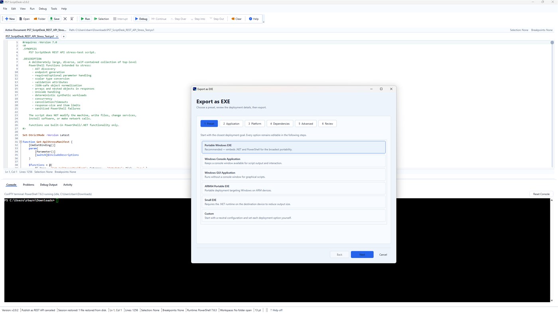558x313 pixels.
Task: Click the '13 pt' font size status entry
Action: (258, 310)
